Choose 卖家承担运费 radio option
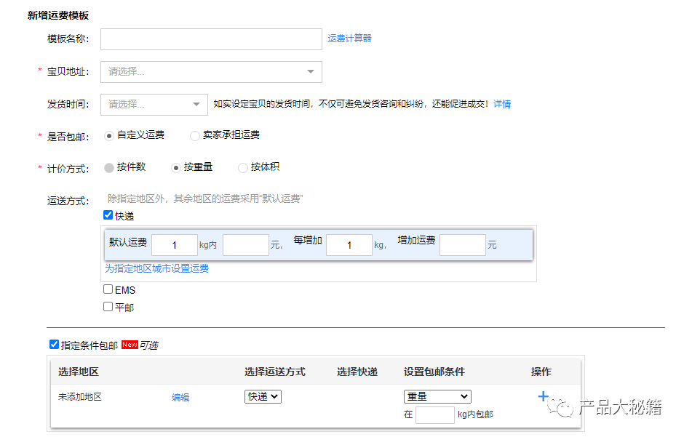 [x=194, y=135]
